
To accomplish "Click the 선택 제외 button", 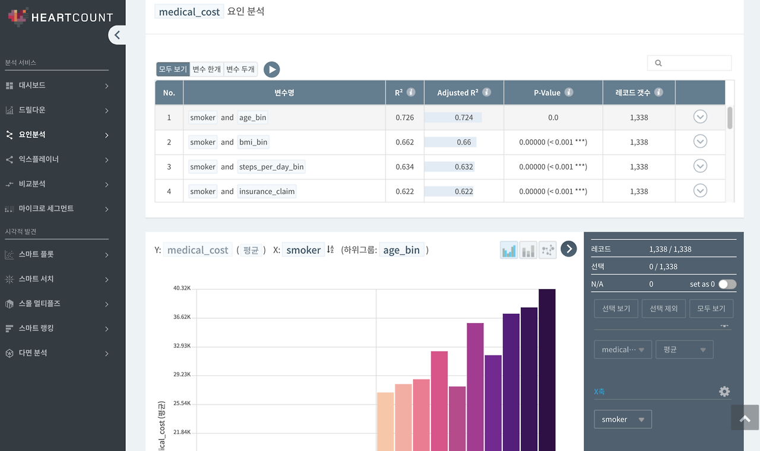I will [x=664, y=309].
